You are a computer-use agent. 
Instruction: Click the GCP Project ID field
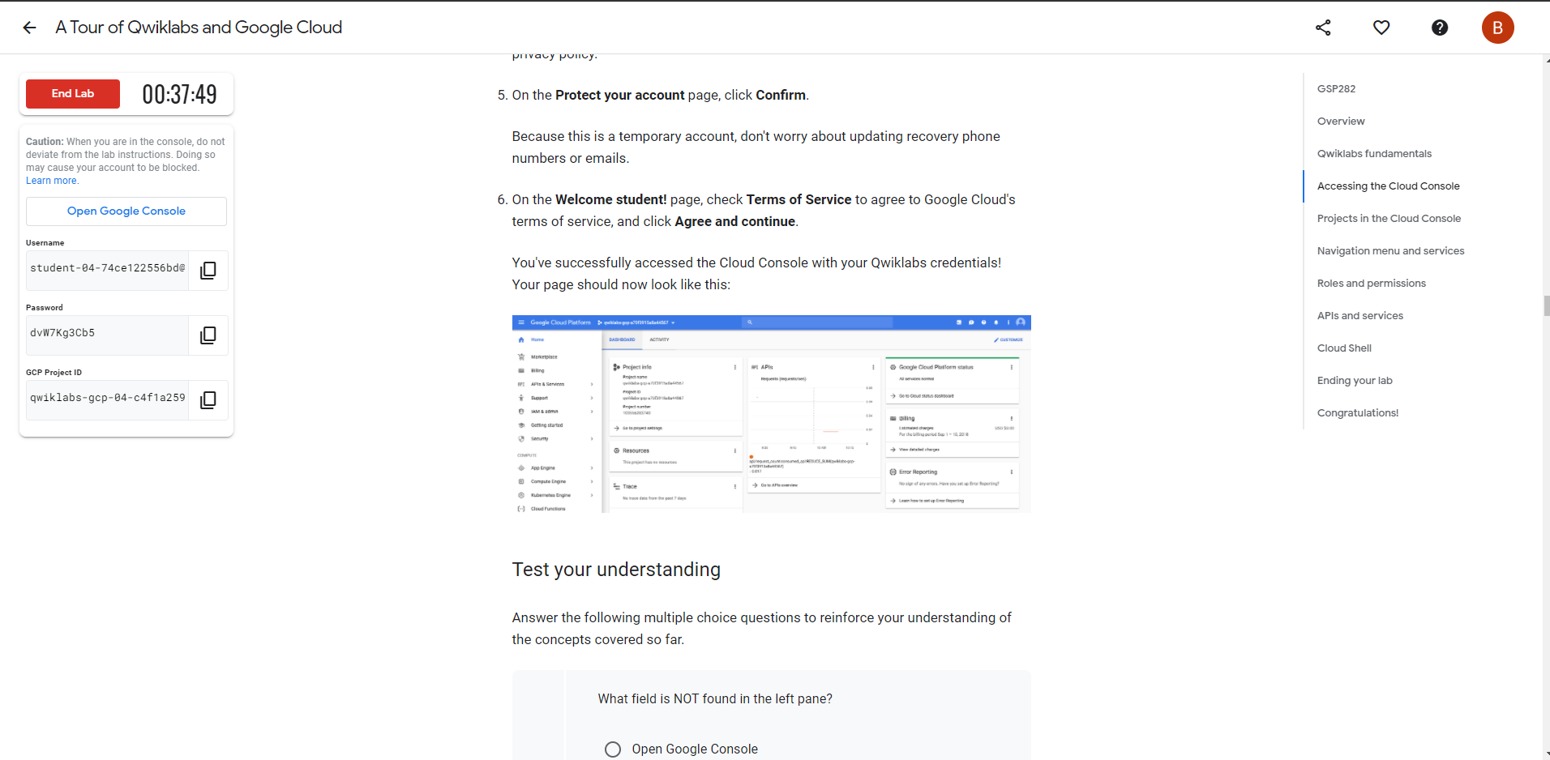point(108,399)
